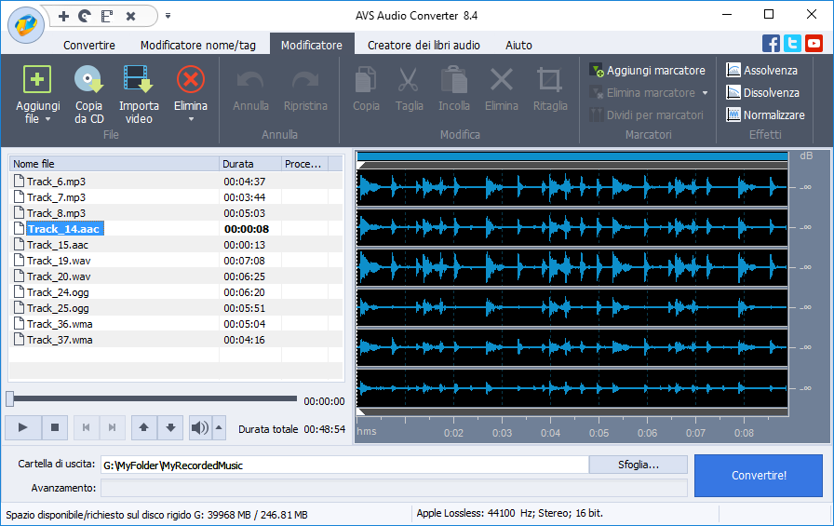Click the Aggiungi file icon
This screenshot has width=834, height=526.
click(37, 80)
